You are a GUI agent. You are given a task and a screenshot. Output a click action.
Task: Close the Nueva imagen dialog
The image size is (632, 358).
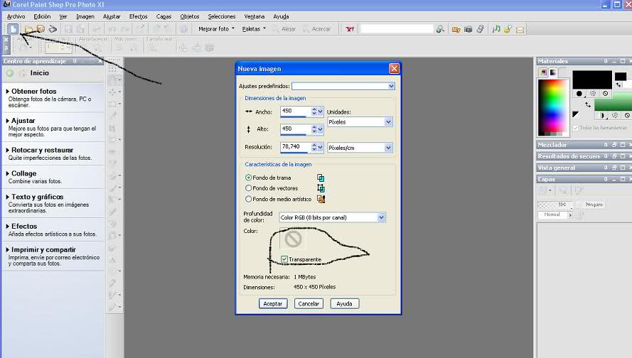click(394, 69)
